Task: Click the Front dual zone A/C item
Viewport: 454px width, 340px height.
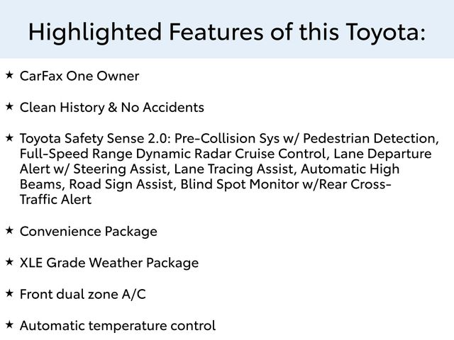Action: click(82, 295)
